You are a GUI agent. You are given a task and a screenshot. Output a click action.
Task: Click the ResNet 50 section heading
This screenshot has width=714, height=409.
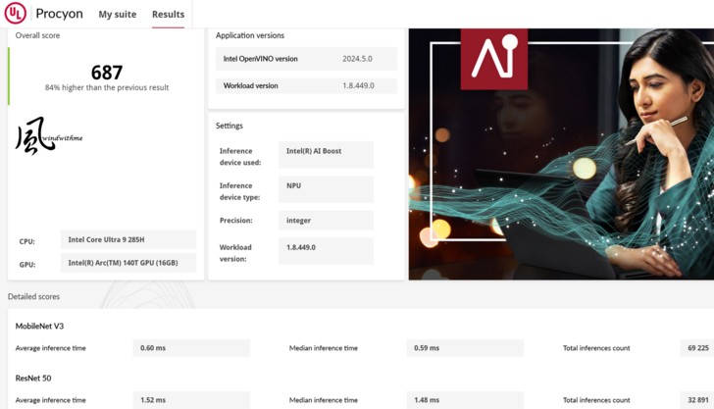pos(33,378)
